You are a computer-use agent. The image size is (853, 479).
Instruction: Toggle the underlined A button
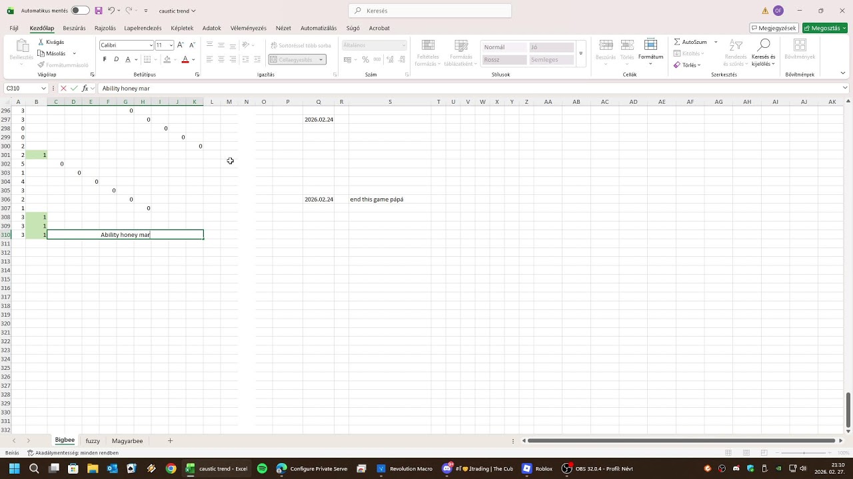(128, 59)
